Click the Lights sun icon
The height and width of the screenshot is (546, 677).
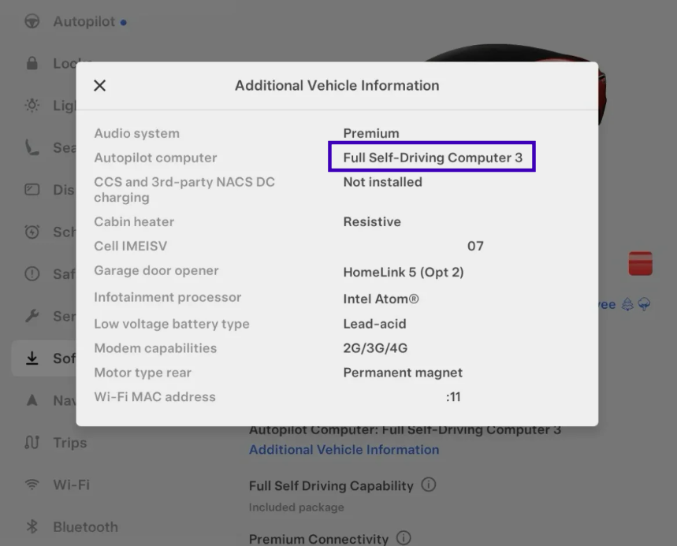[x=32, y=105]
